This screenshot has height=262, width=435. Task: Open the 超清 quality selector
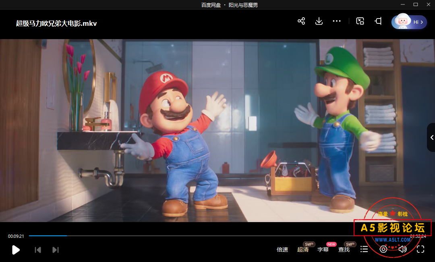coord(302,250)
